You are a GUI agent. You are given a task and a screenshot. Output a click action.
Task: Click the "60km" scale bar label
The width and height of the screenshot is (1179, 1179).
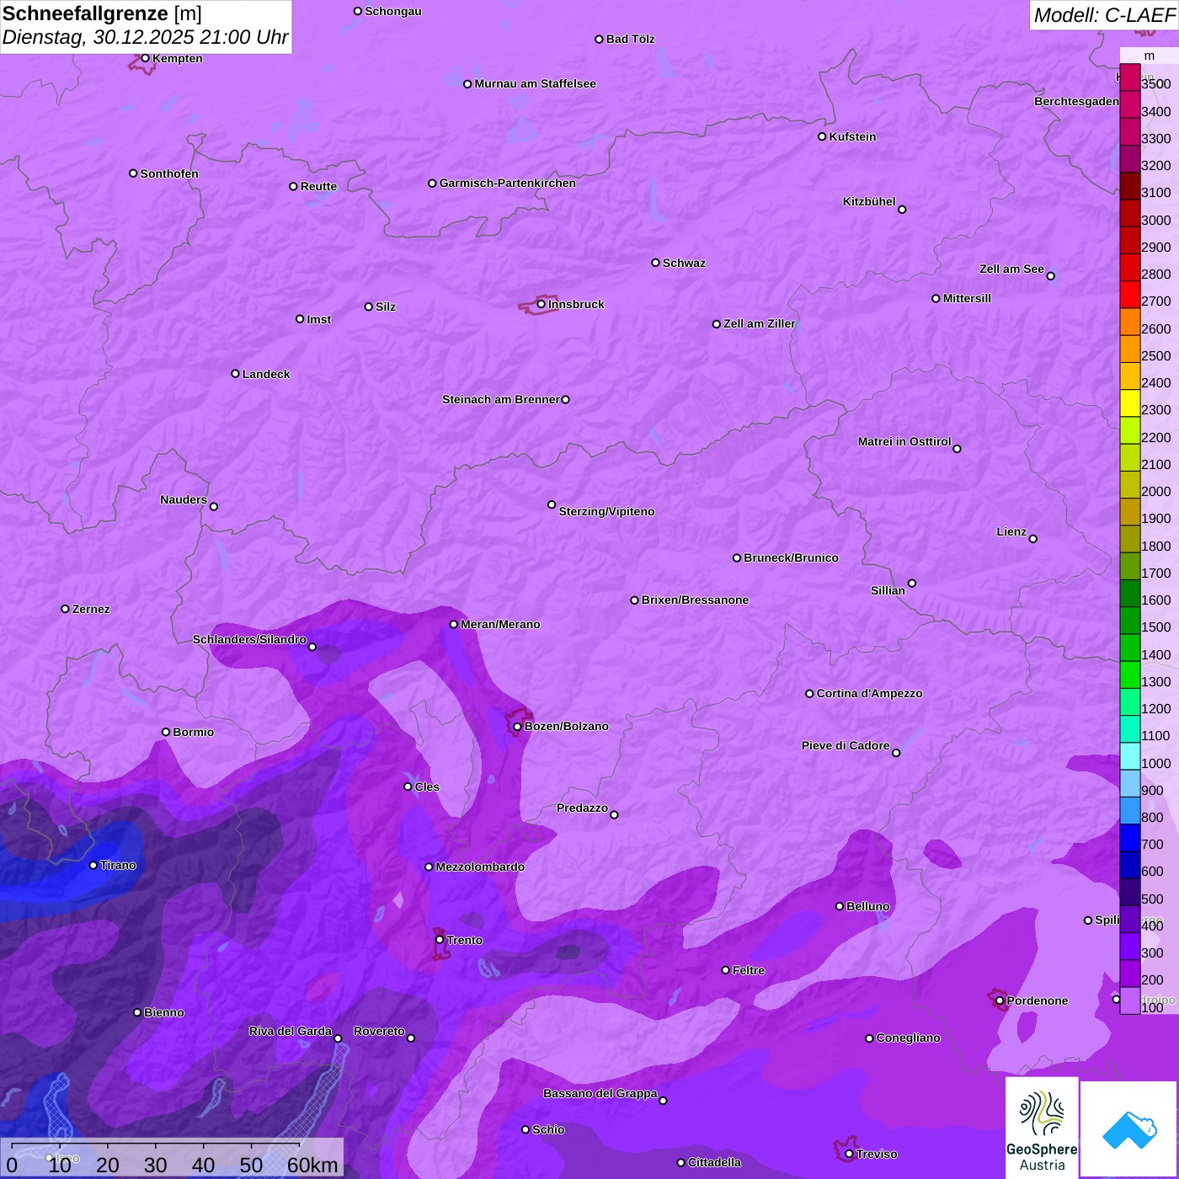coord(312,1165)
